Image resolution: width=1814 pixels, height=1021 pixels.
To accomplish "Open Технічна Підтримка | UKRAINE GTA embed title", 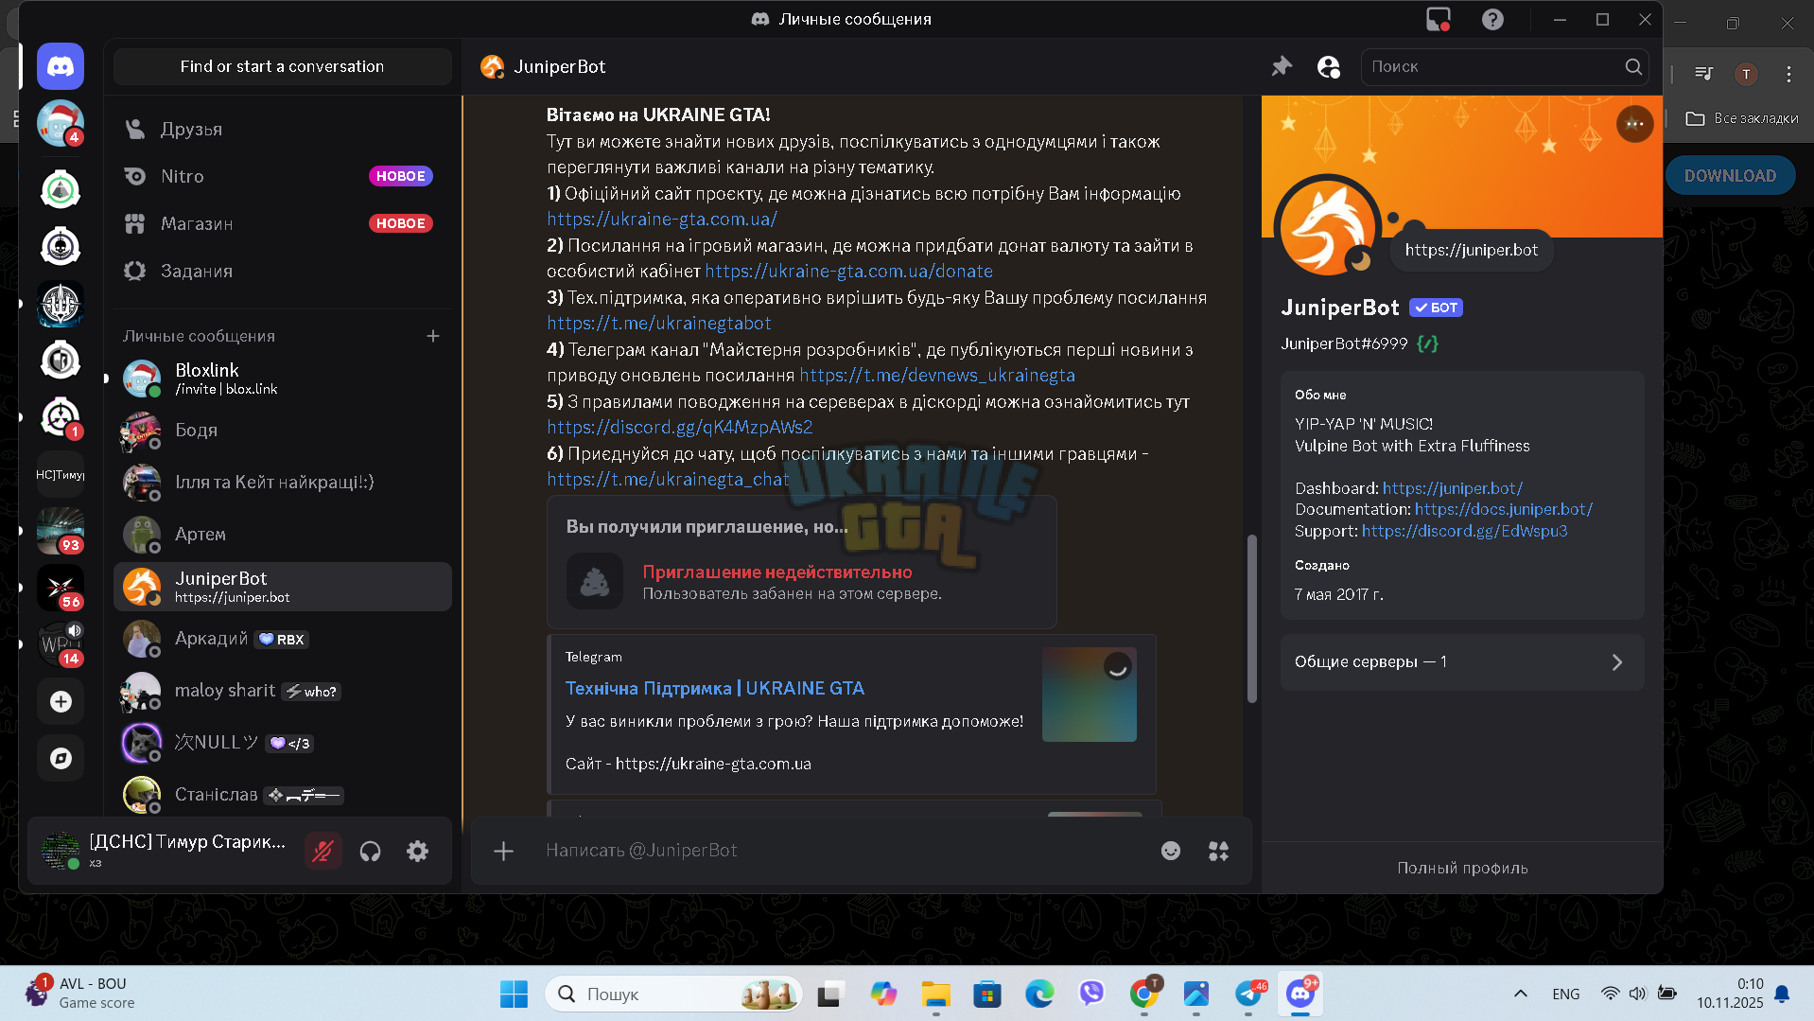I will [x=715, y=689].
